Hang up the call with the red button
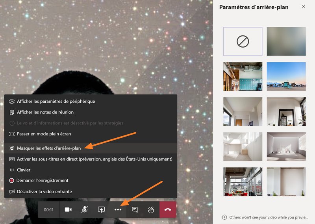The width and height of the screenshot is (315, 224). point(168,209)
